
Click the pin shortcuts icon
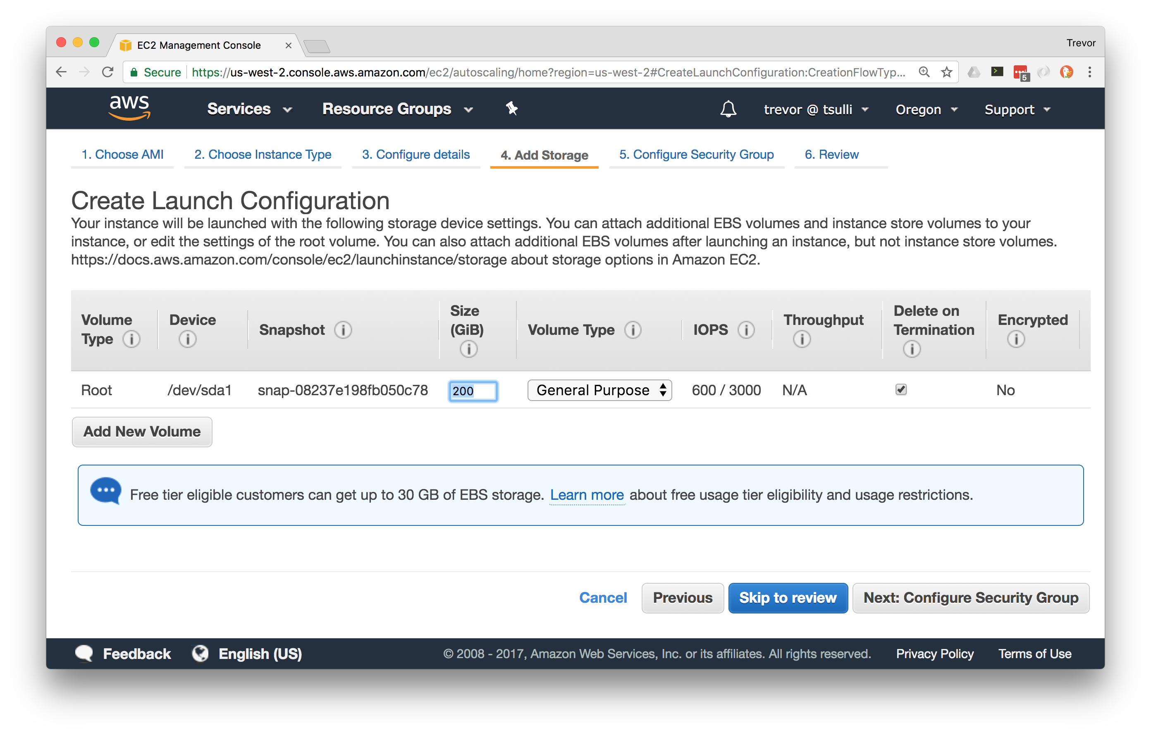[x=511, y=108]
